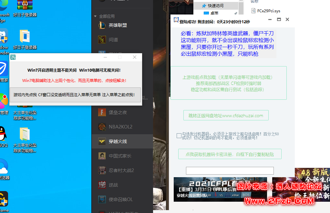This screenshot has height=213, width=330.
Task: Enable the 过机器码 checkbox
Action: pyautogui.click(x=179, y=136)
